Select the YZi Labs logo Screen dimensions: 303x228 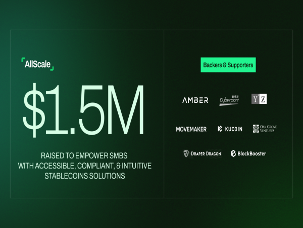259,99
